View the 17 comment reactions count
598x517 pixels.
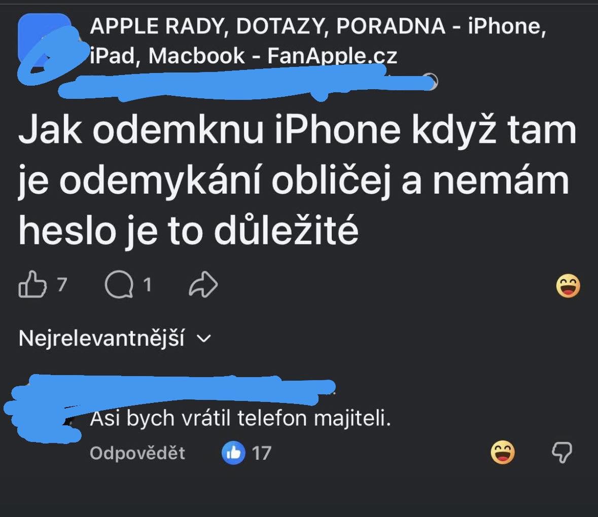point(262,453)
